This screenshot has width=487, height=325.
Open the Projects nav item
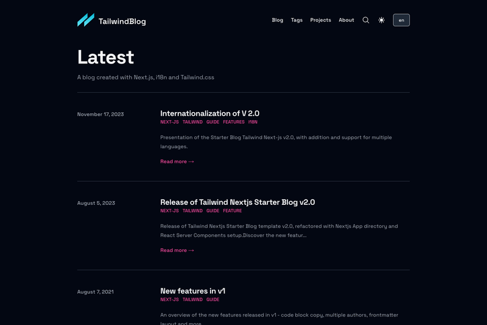pyautogui.click(x=321, y=20)
